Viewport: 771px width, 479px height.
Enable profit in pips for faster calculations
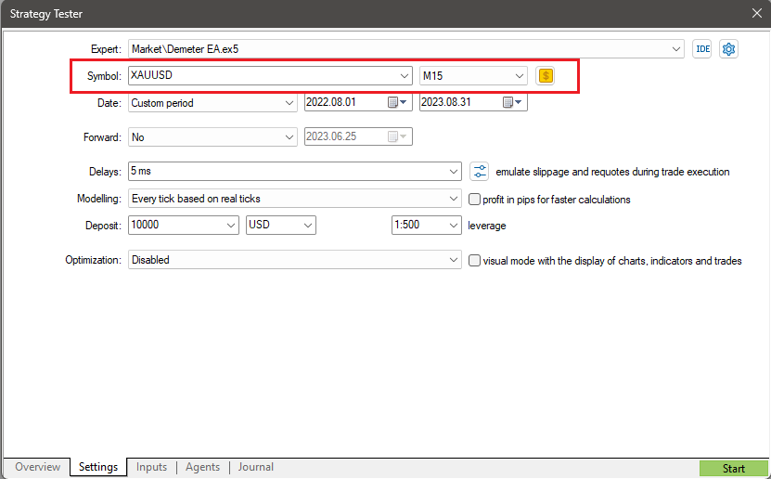(x=474, y=200)
